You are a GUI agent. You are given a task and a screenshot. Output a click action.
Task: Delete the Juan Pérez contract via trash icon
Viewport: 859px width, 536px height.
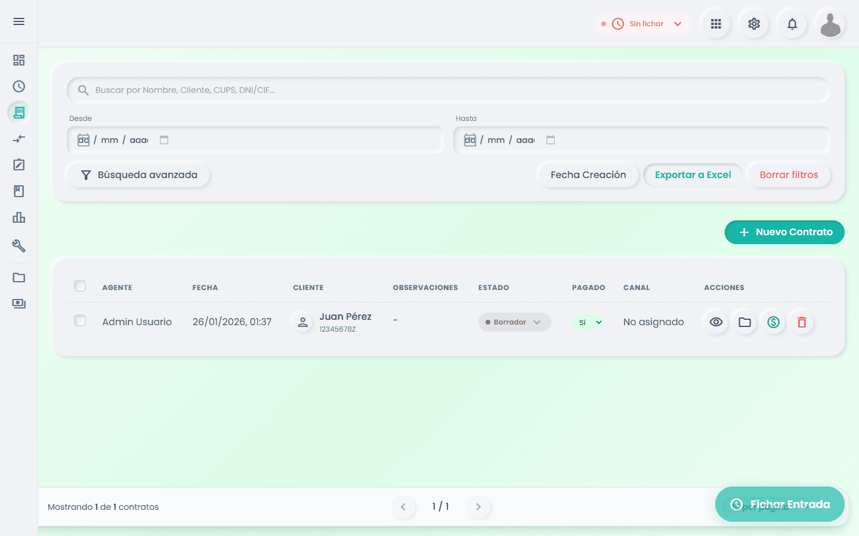(x=802, y=322)
